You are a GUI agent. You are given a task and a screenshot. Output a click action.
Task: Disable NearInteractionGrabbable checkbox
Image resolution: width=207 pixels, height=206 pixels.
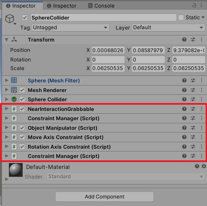point(22,109)
